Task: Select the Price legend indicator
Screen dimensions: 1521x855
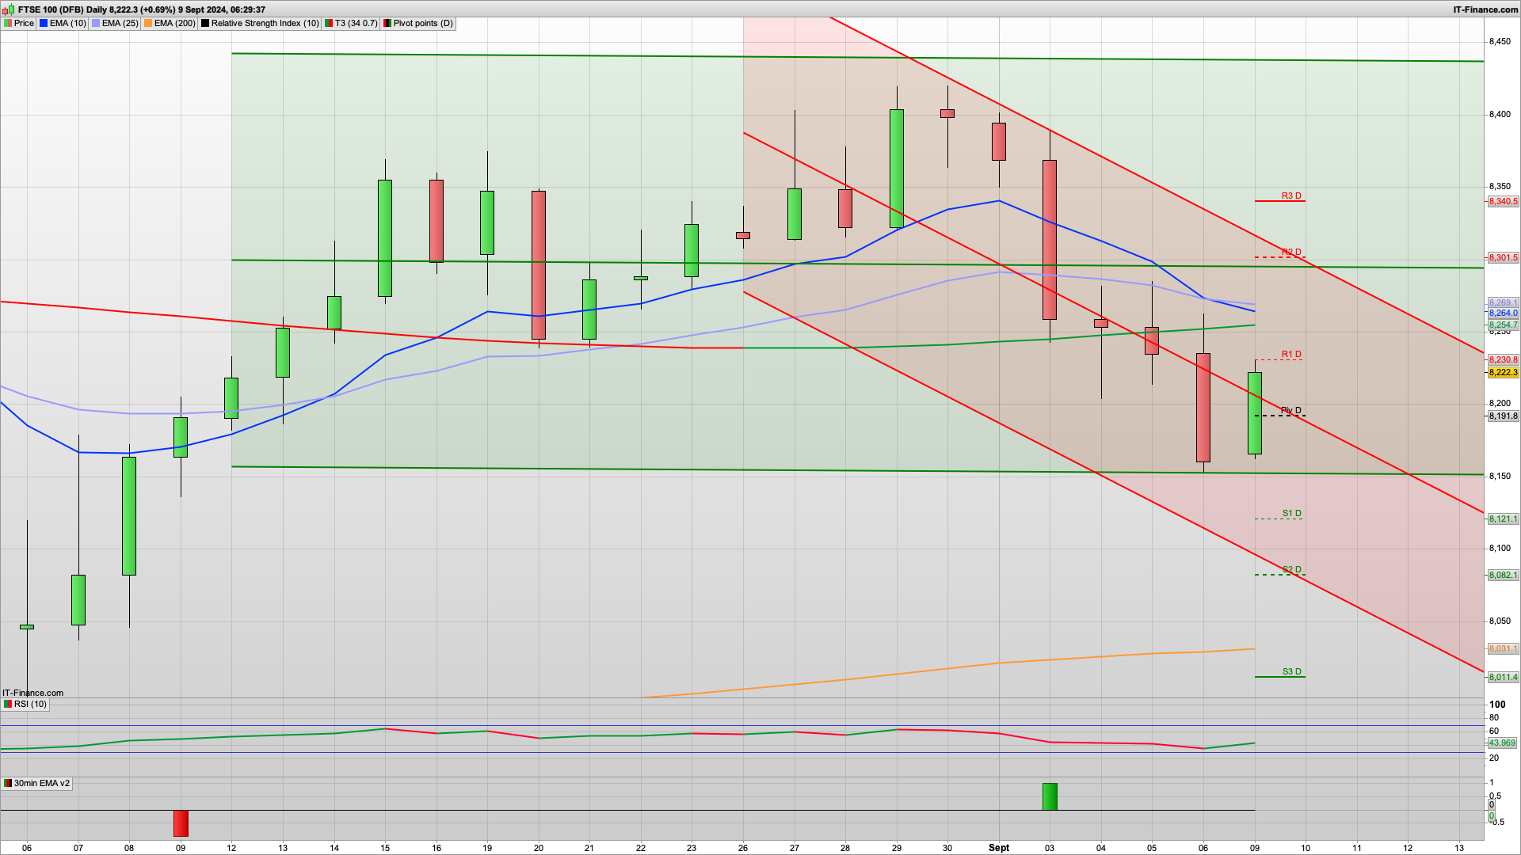Action: point(23,23)
